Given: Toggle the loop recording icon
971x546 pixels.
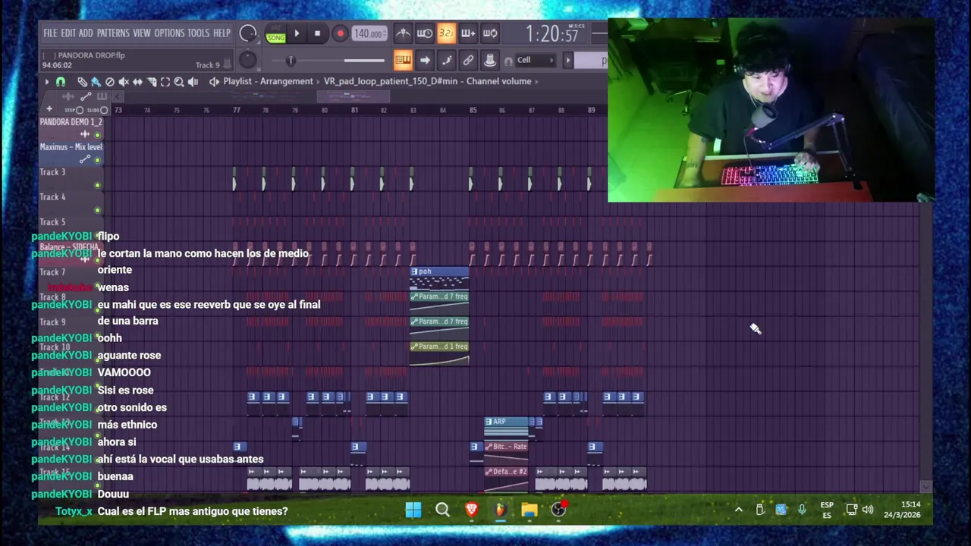Looking at the screenshot, I should coord(490,33).
